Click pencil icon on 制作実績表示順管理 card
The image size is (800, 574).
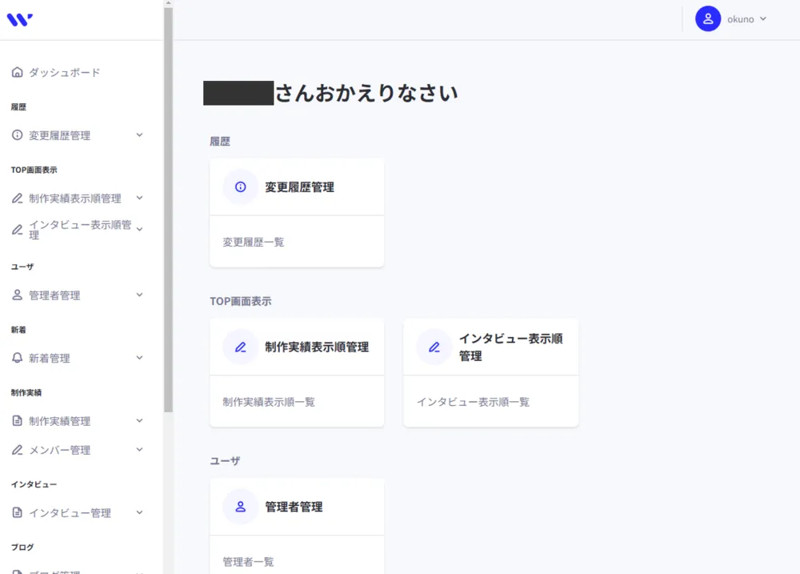coord(240,347)
